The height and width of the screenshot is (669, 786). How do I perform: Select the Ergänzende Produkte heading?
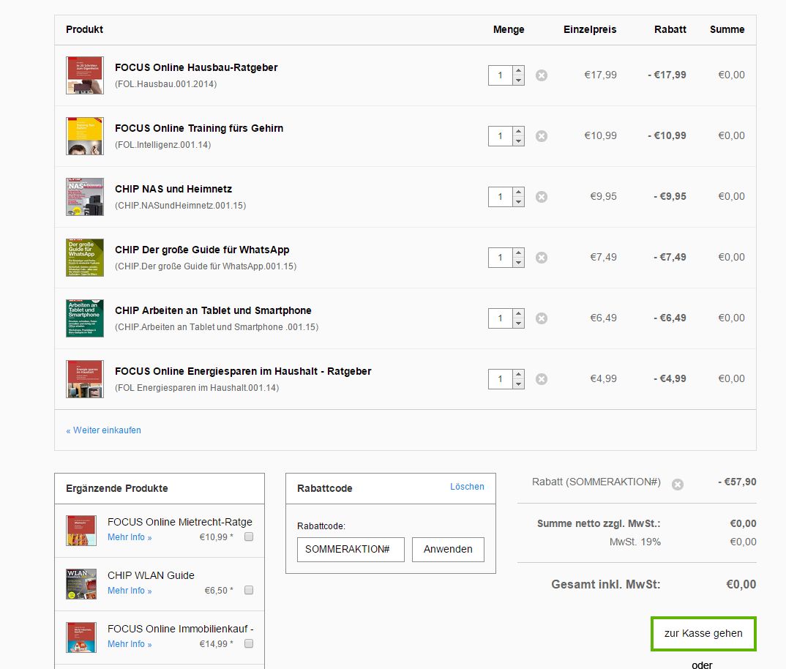117,488
